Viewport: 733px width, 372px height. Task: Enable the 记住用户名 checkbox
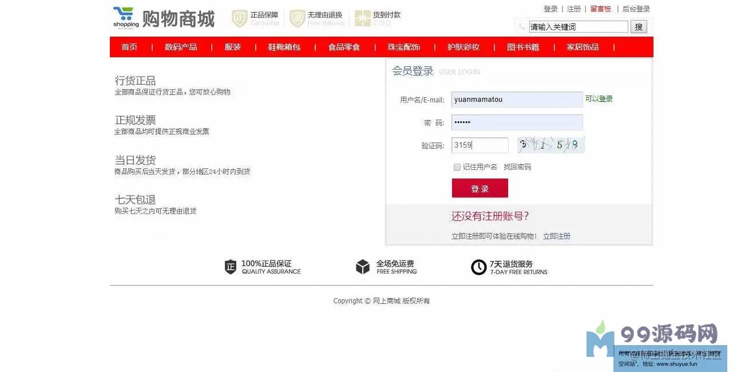pos(457,167)
